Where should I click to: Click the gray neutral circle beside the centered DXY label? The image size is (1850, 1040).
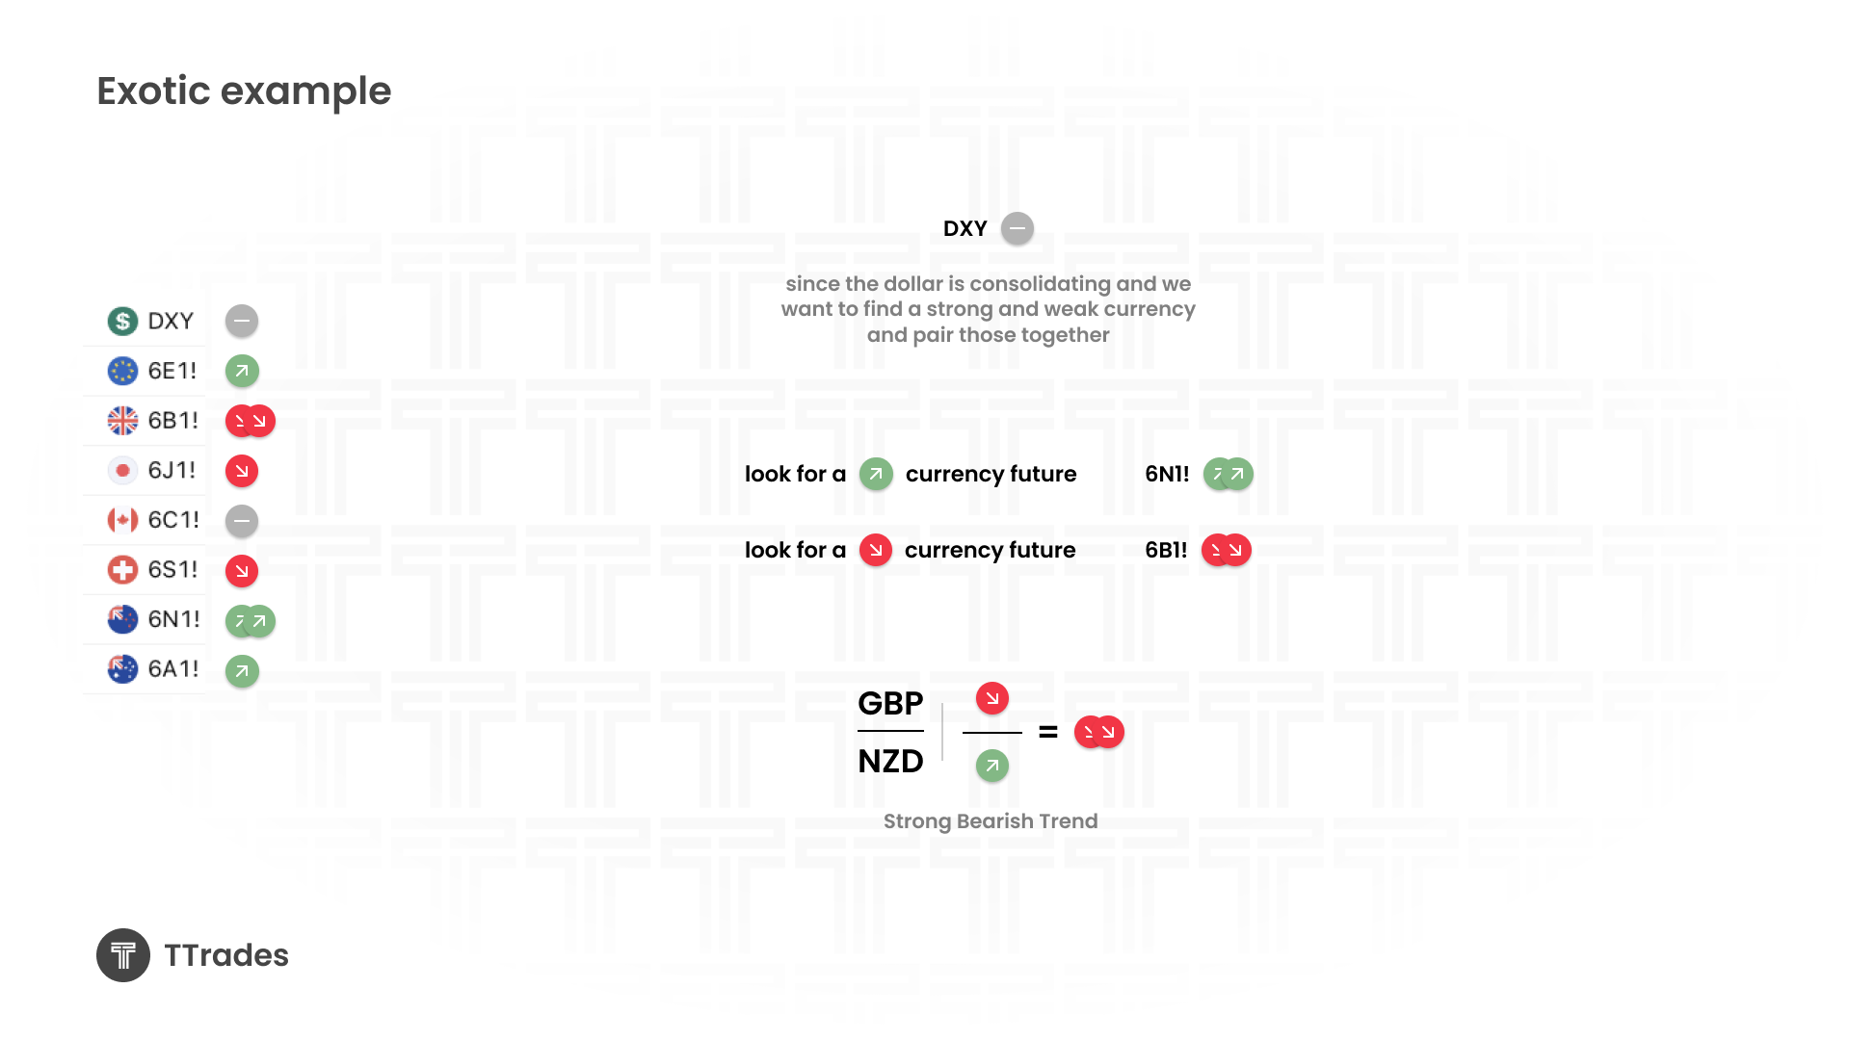1017,229
